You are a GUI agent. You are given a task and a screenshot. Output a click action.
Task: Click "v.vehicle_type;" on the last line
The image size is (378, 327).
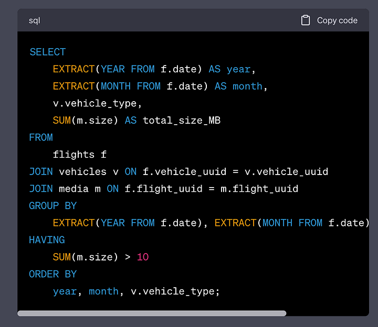175,291
